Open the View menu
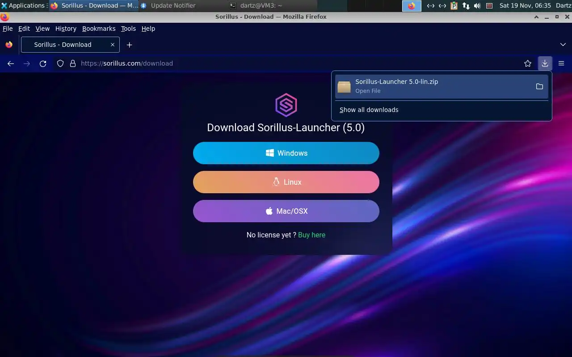Screen dimensions: 572x357 (x=42, y=29)
